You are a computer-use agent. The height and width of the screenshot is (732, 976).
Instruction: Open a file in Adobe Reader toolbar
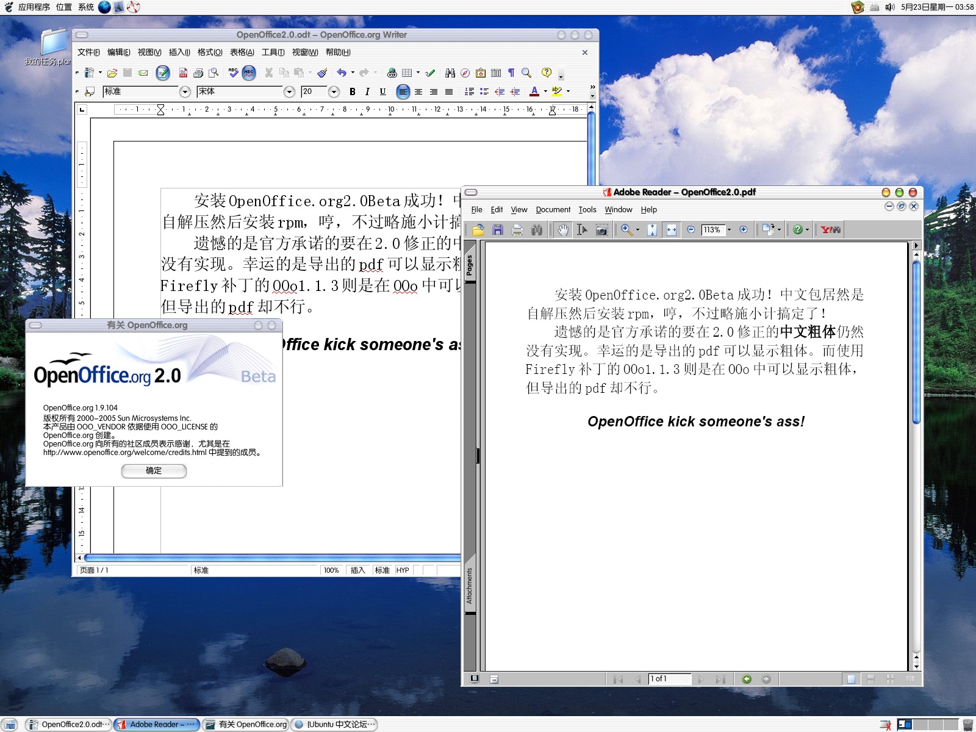pos(478,230)
